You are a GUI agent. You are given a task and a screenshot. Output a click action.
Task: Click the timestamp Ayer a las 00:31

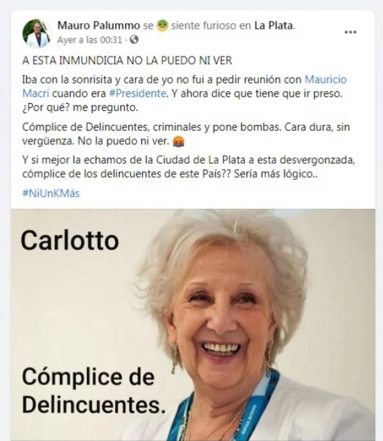90,40
